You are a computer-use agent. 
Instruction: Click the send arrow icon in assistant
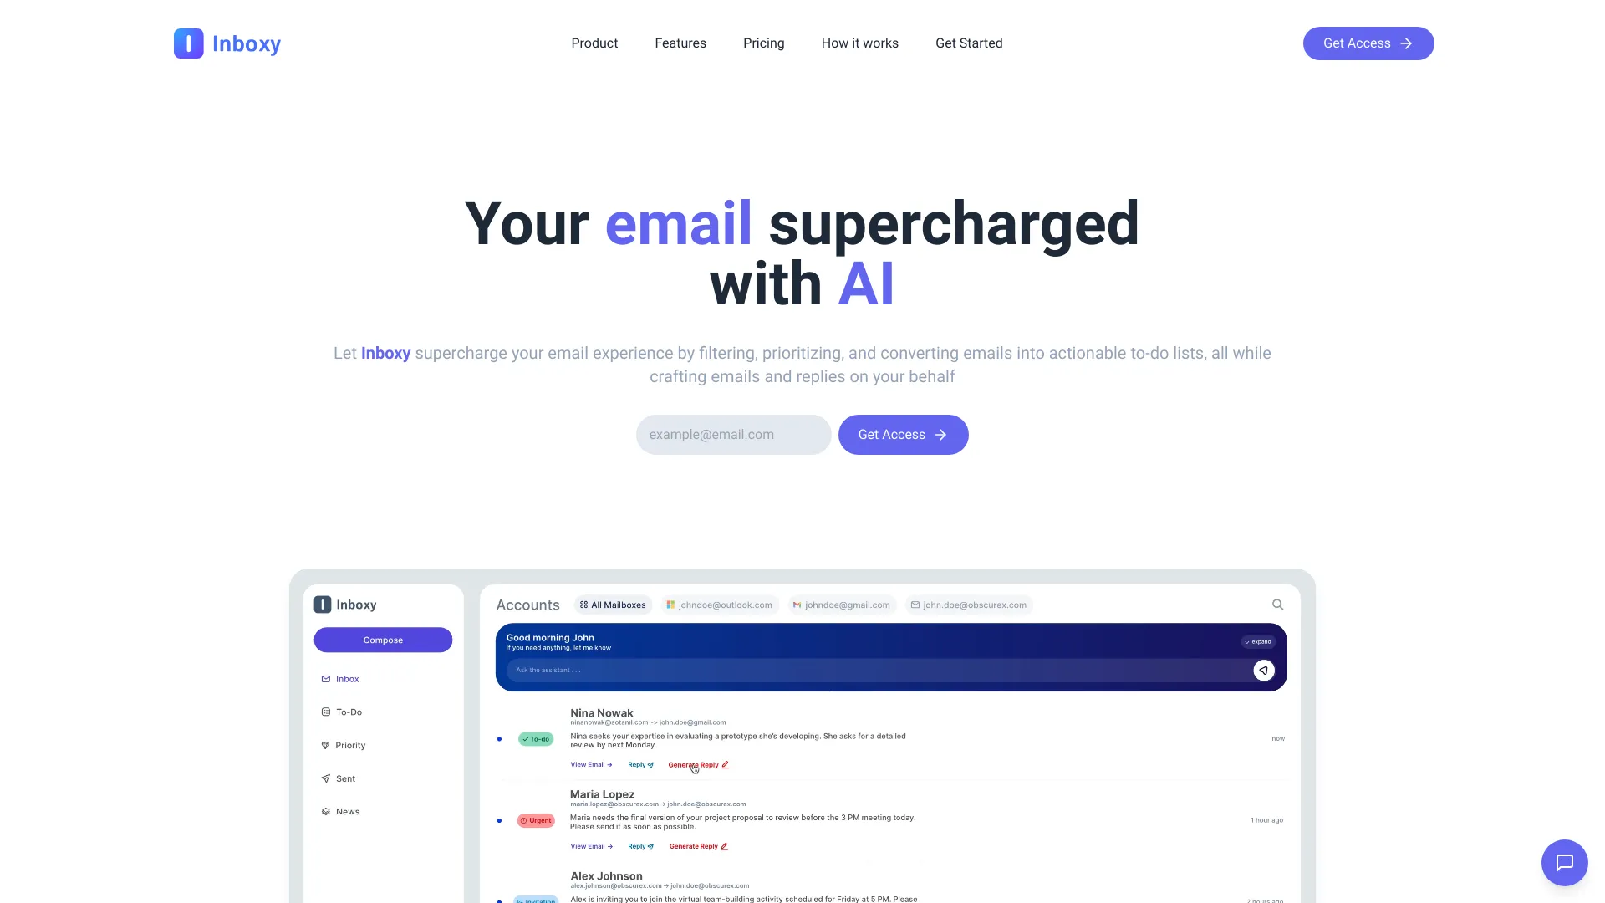(x=1263, y=671)
